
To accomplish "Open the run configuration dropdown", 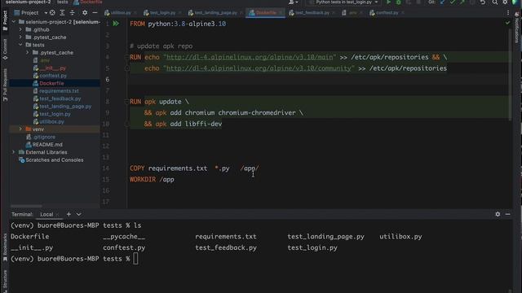I will click(x=344, y=2).
